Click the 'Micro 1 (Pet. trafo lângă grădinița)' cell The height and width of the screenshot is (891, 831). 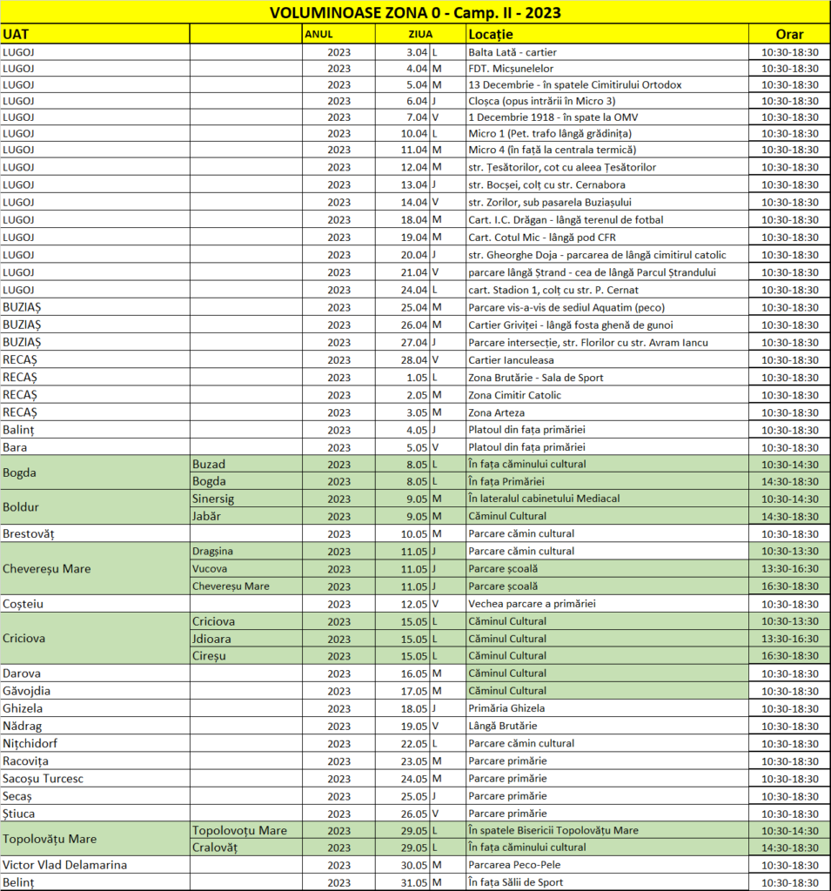606,133
